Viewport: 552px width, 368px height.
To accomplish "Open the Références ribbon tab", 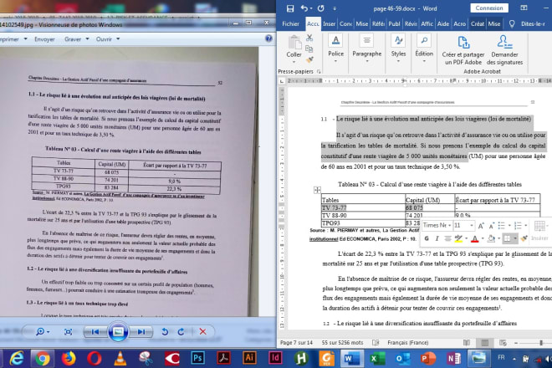I will tap(378, 24).
